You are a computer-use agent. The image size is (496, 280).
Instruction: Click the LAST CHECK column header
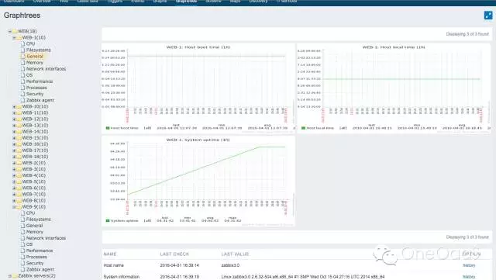click(x=174, y=254)
